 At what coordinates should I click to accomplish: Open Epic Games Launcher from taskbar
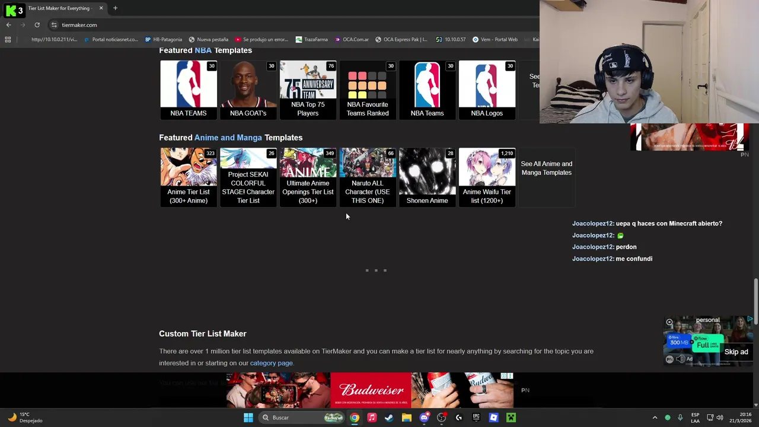pos(476,418)
